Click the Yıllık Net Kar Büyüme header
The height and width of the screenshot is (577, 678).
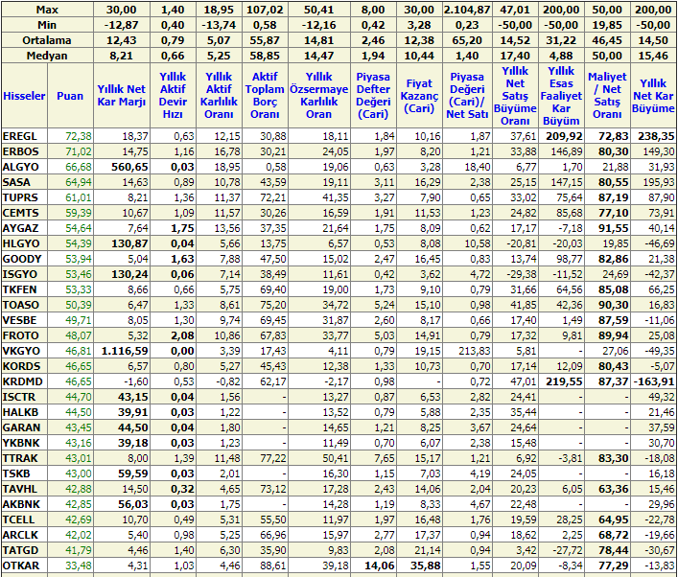(x=653, y=96)
